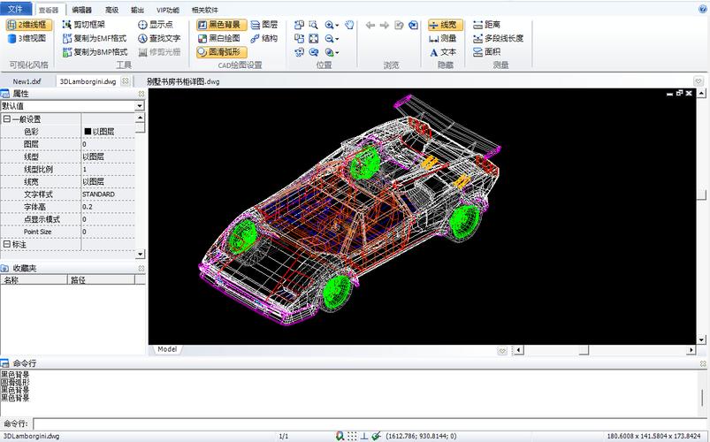Measure 多段线长度 polyline length
Screen dimensions: 710x442
point(498,39)
